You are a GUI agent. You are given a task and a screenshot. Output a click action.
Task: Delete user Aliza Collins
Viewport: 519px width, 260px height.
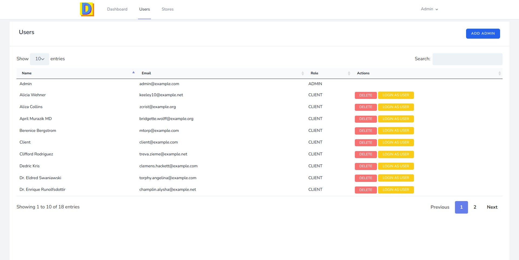366,107
